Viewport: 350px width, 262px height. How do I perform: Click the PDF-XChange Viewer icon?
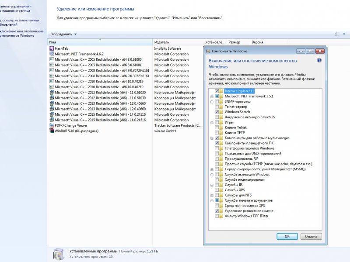point(52,125)
